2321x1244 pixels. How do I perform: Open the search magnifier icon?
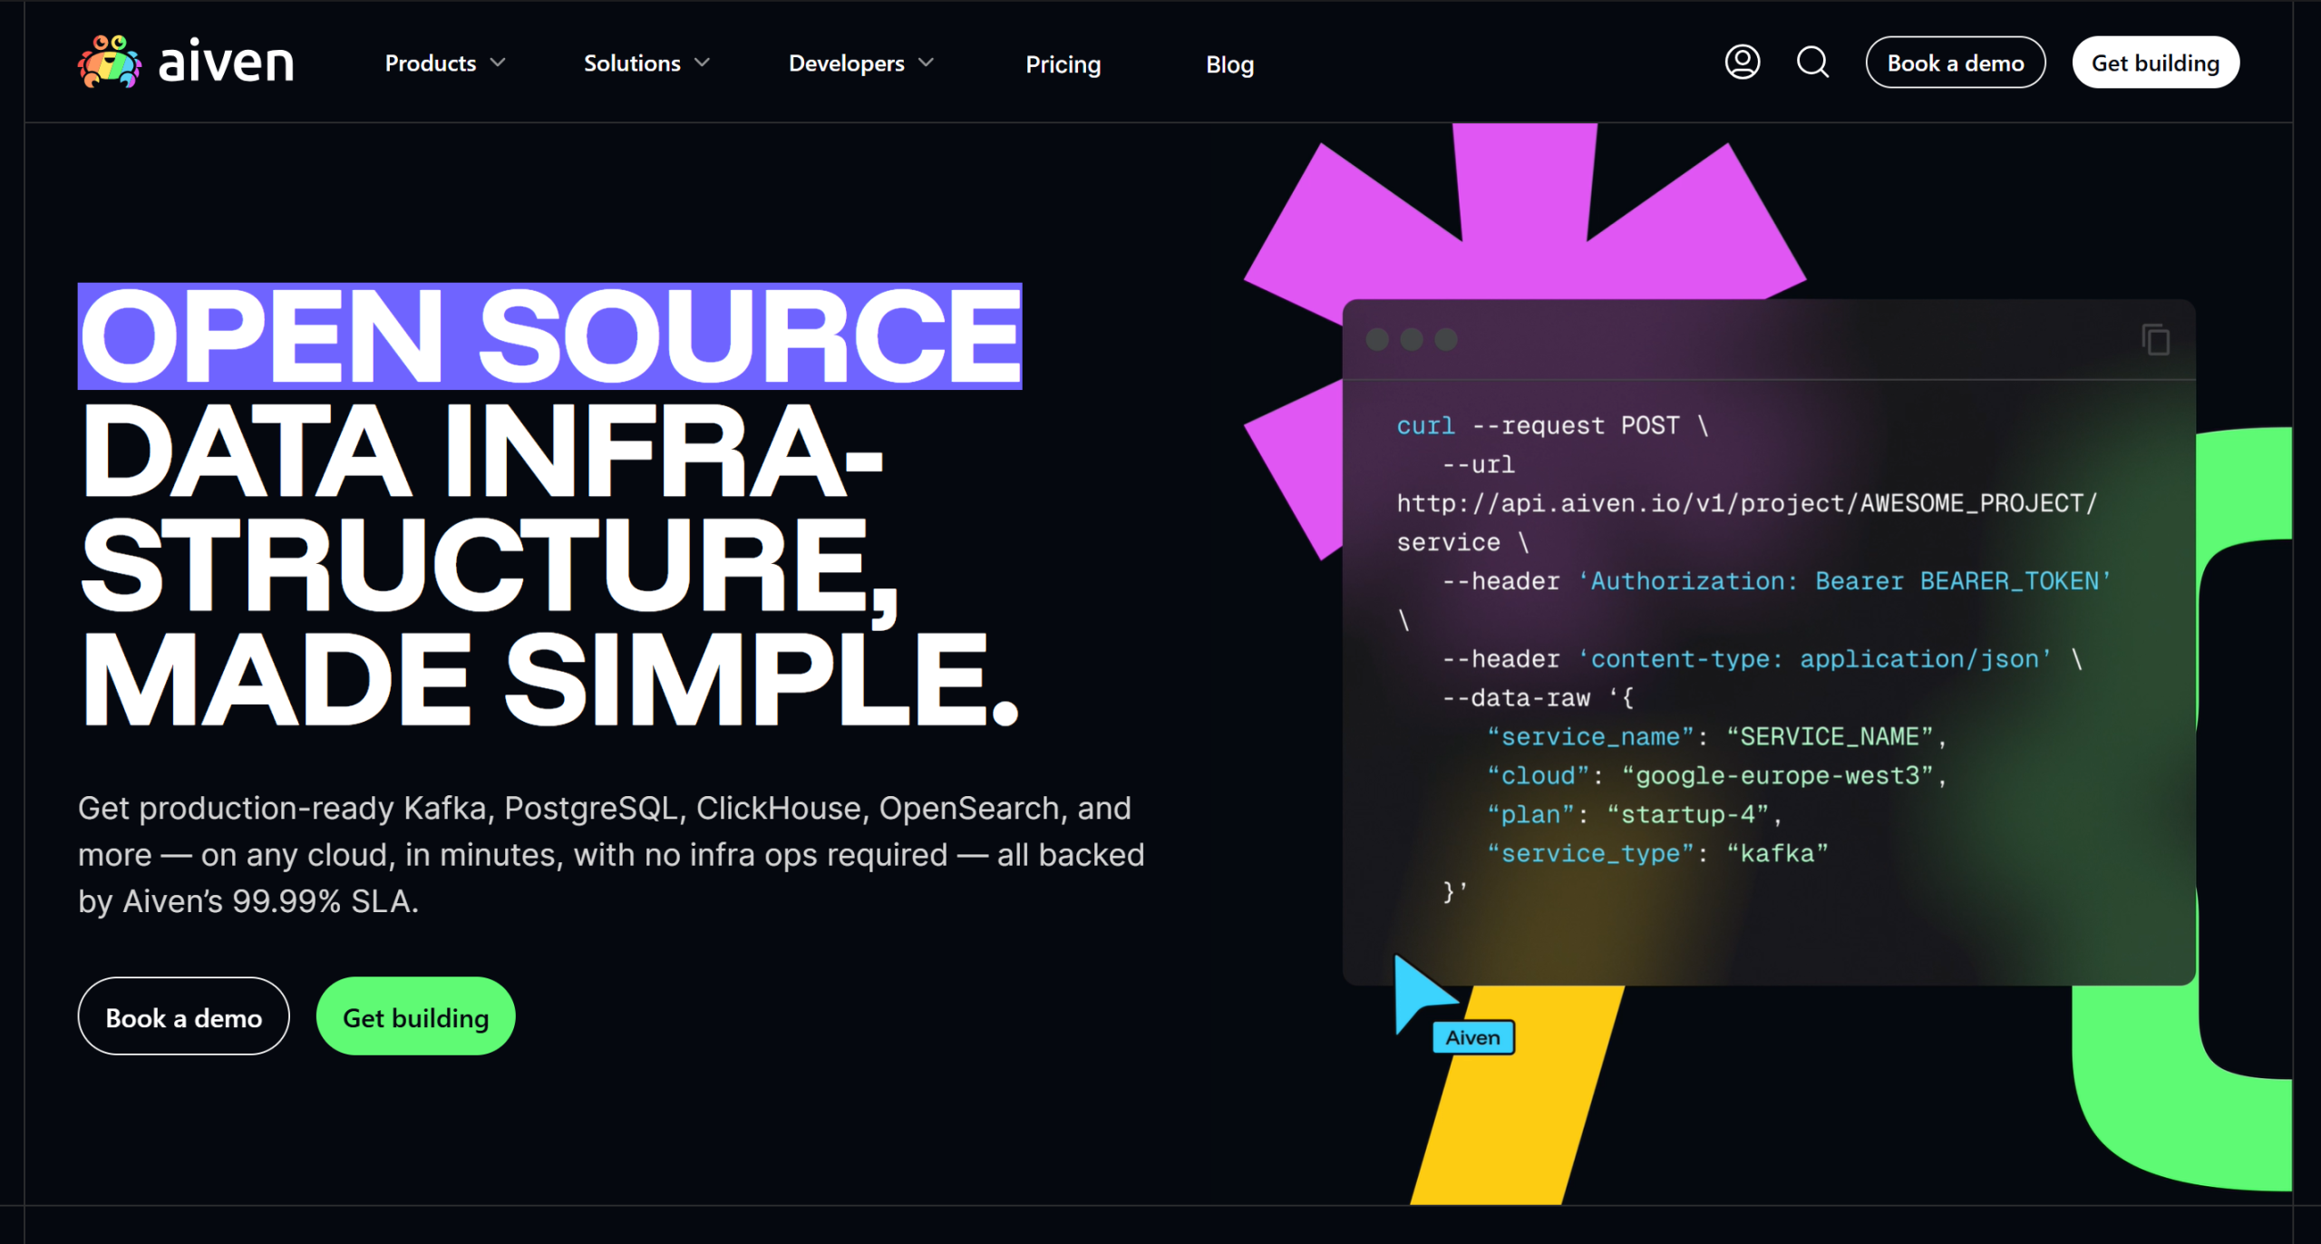(1812, 63)
